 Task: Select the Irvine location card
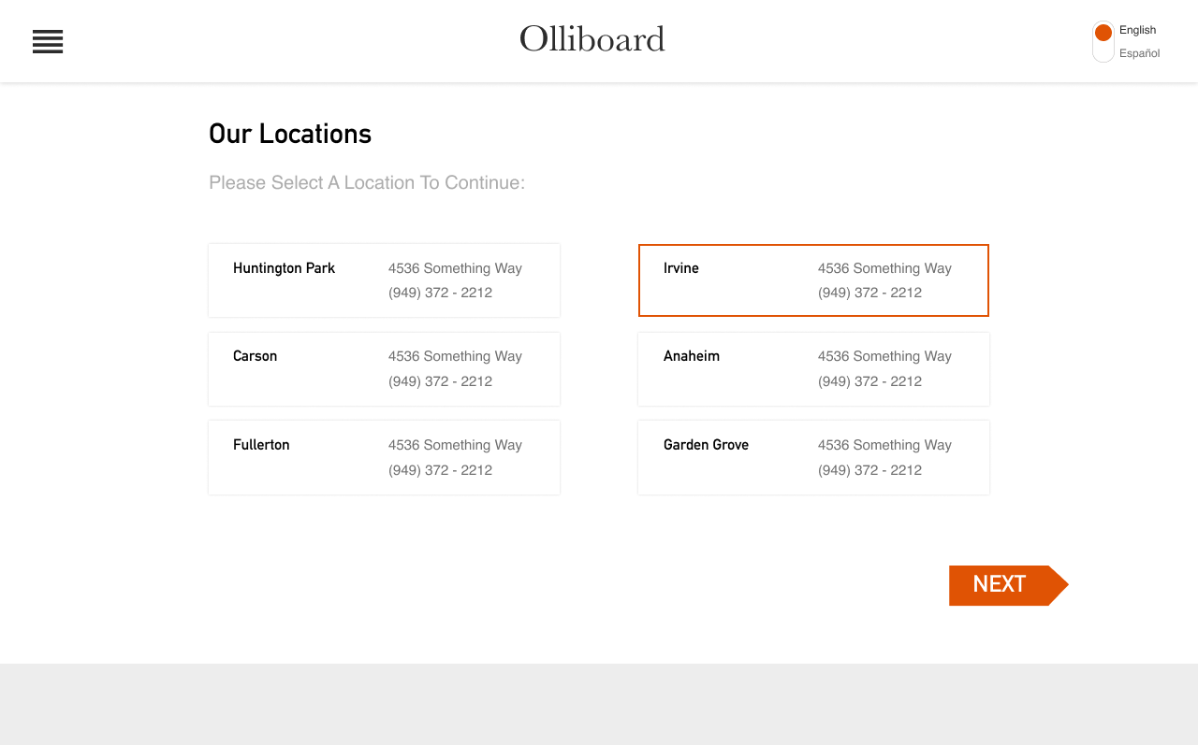(x=813, y=280)
